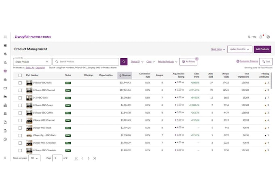
Task: Jump to the last page arrow
Action: 95,158
